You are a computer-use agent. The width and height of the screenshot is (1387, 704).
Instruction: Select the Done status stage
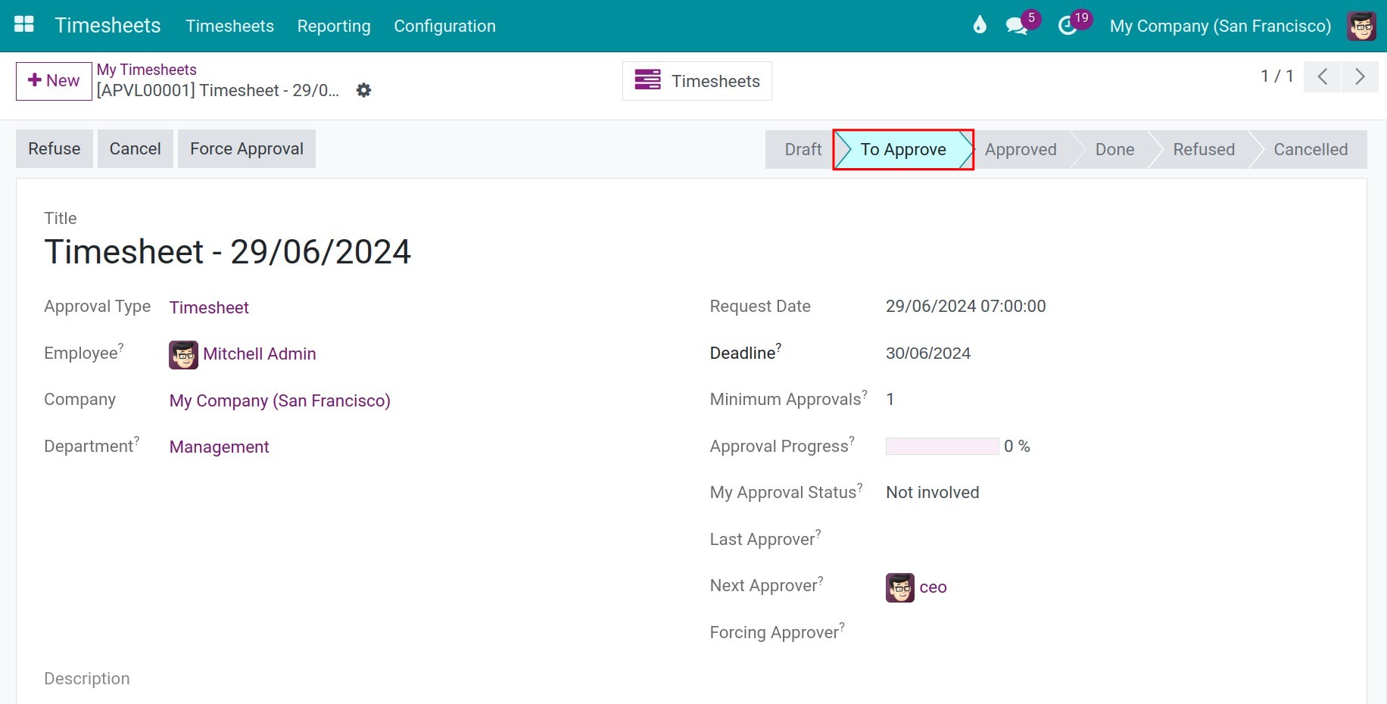(x=1114, y=149)
